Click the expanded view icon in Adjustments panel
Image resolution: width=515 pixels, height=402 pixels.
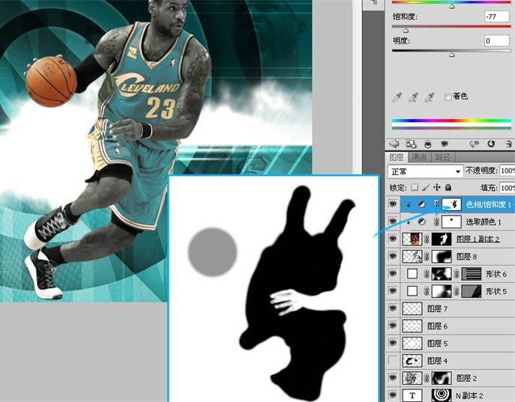pos(411,144)
